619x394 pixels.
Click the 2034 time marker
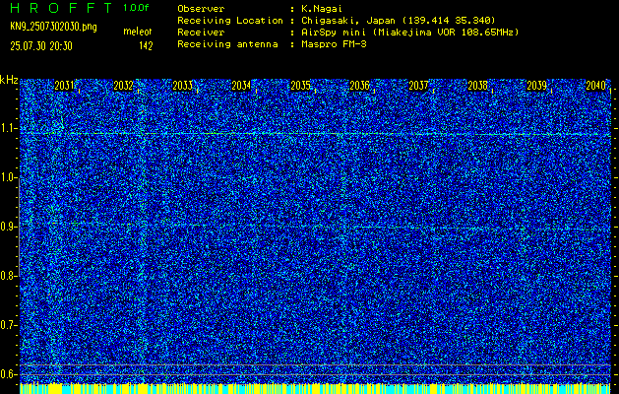pos(241,86)
